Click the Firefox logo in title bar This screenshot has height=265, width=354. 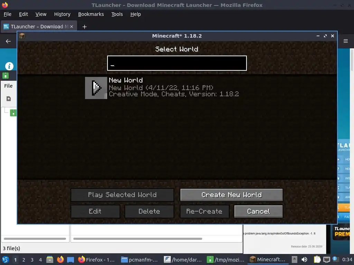point(5,5)
